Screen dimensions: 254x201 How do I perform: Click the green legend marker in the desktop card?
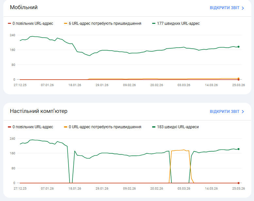[154, 127]
